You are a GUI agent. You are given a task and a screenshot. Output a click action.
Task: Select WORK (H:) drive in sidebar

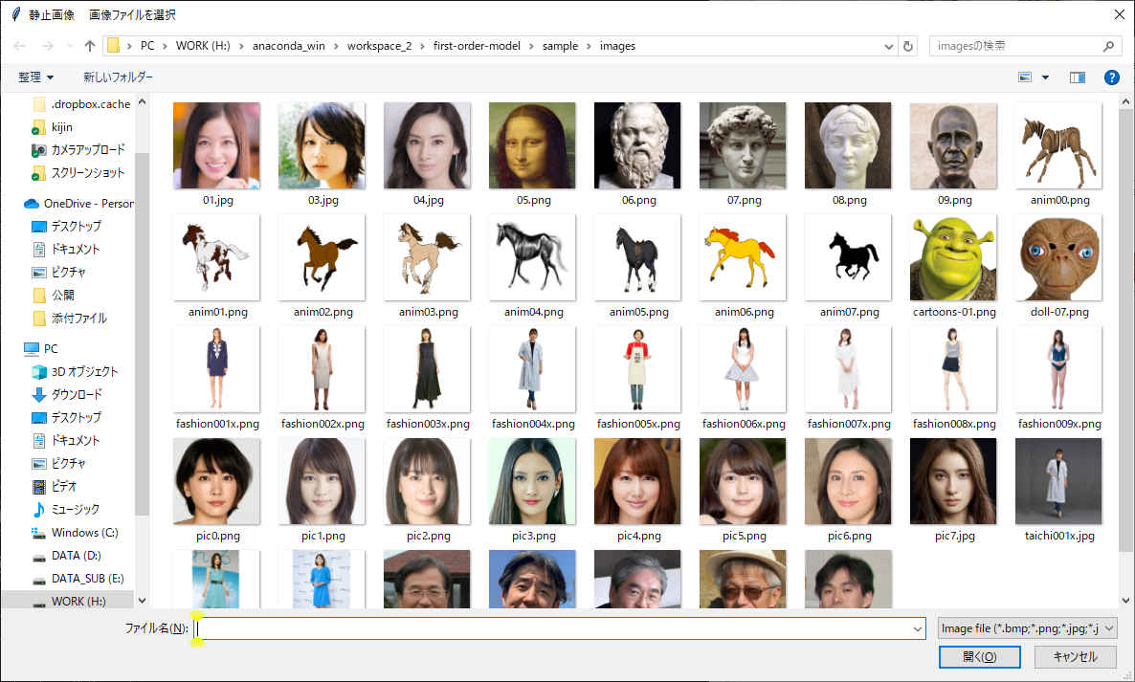(x=78, y=601)
